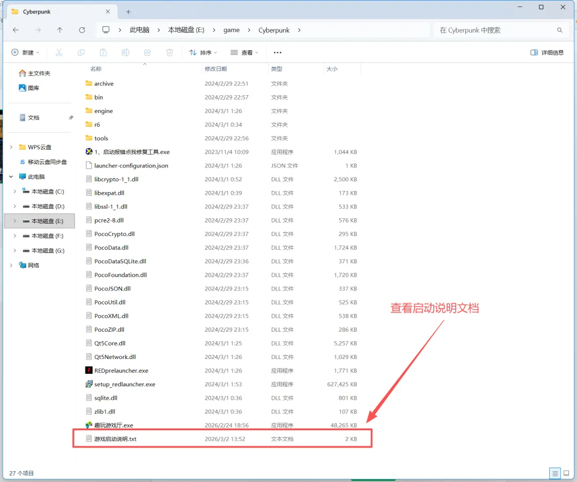Select the bin folder row

coord(222,97)
